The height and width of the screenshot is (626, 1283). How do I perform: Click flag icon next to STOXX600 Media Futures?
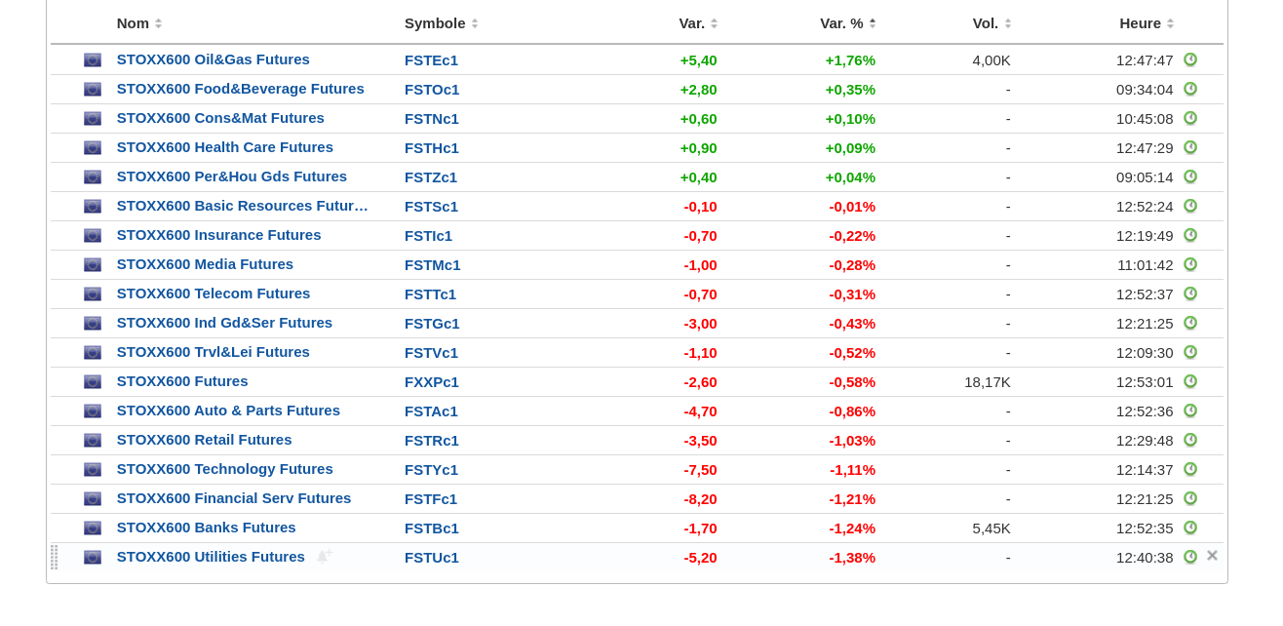point(93,264)
